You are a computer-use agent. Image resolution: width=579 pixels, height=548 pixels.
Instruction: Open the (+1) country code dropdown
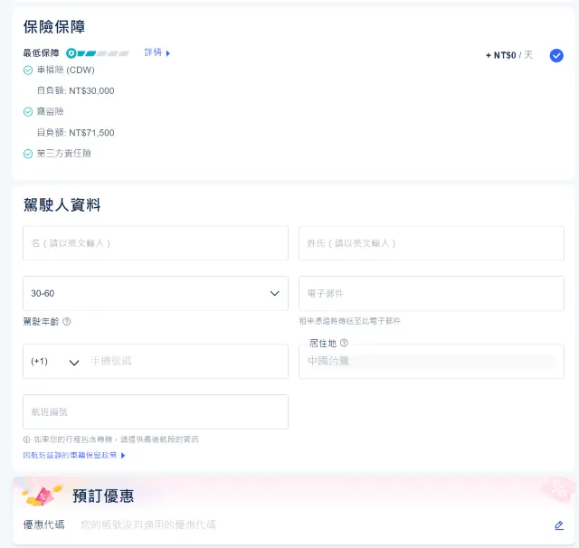click(x=55, y=362)
